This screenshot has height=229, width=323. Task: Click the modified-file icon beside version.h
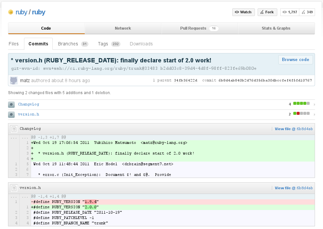coord(11,114)
